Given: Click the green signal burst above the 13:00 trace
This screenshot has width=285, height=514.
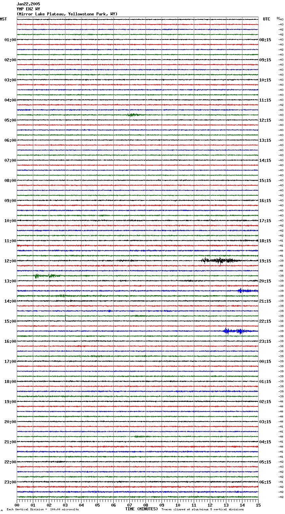Looking at the screenshot, I should tap(47, 276).
